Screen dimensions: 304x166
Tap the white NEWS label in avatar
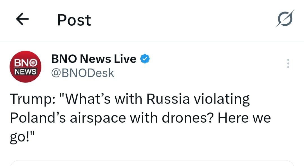(26, 72)
